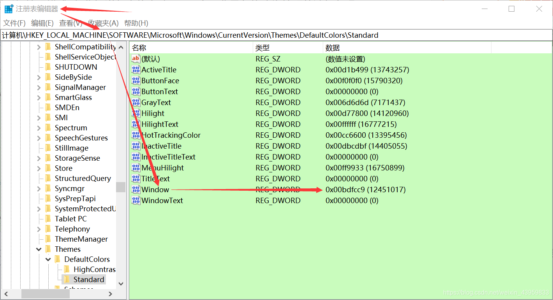
Task: Click the HilightText DWORD icon
Action: 136,125
